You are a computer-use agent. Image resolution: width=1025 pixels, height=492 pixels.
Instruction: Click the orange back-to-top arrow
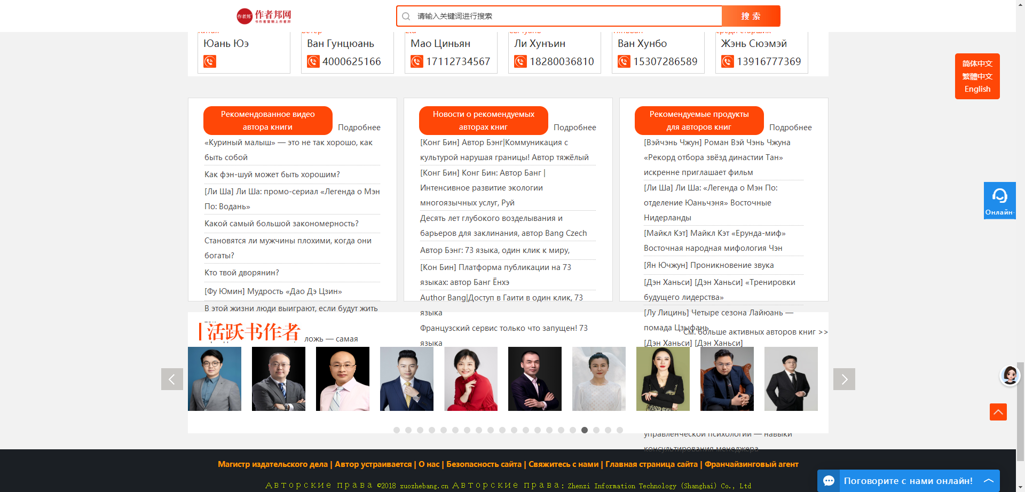(998, 412)
